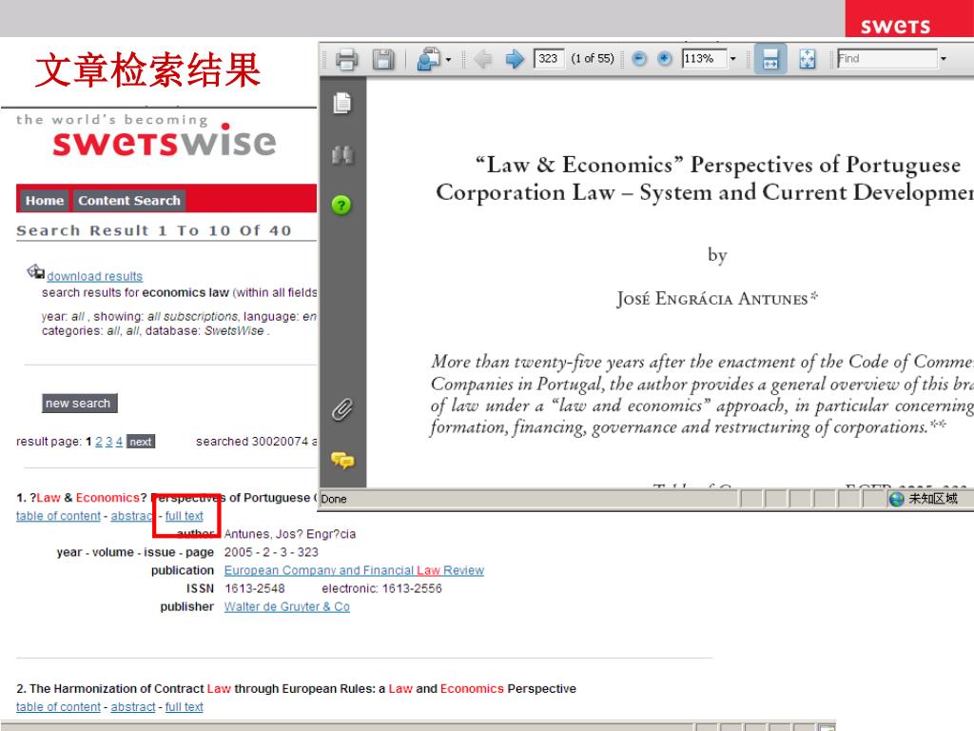Click the next results page button
The width and height of the screenshot is (974, 731).
pyautogui.click(x=141, y=442)
